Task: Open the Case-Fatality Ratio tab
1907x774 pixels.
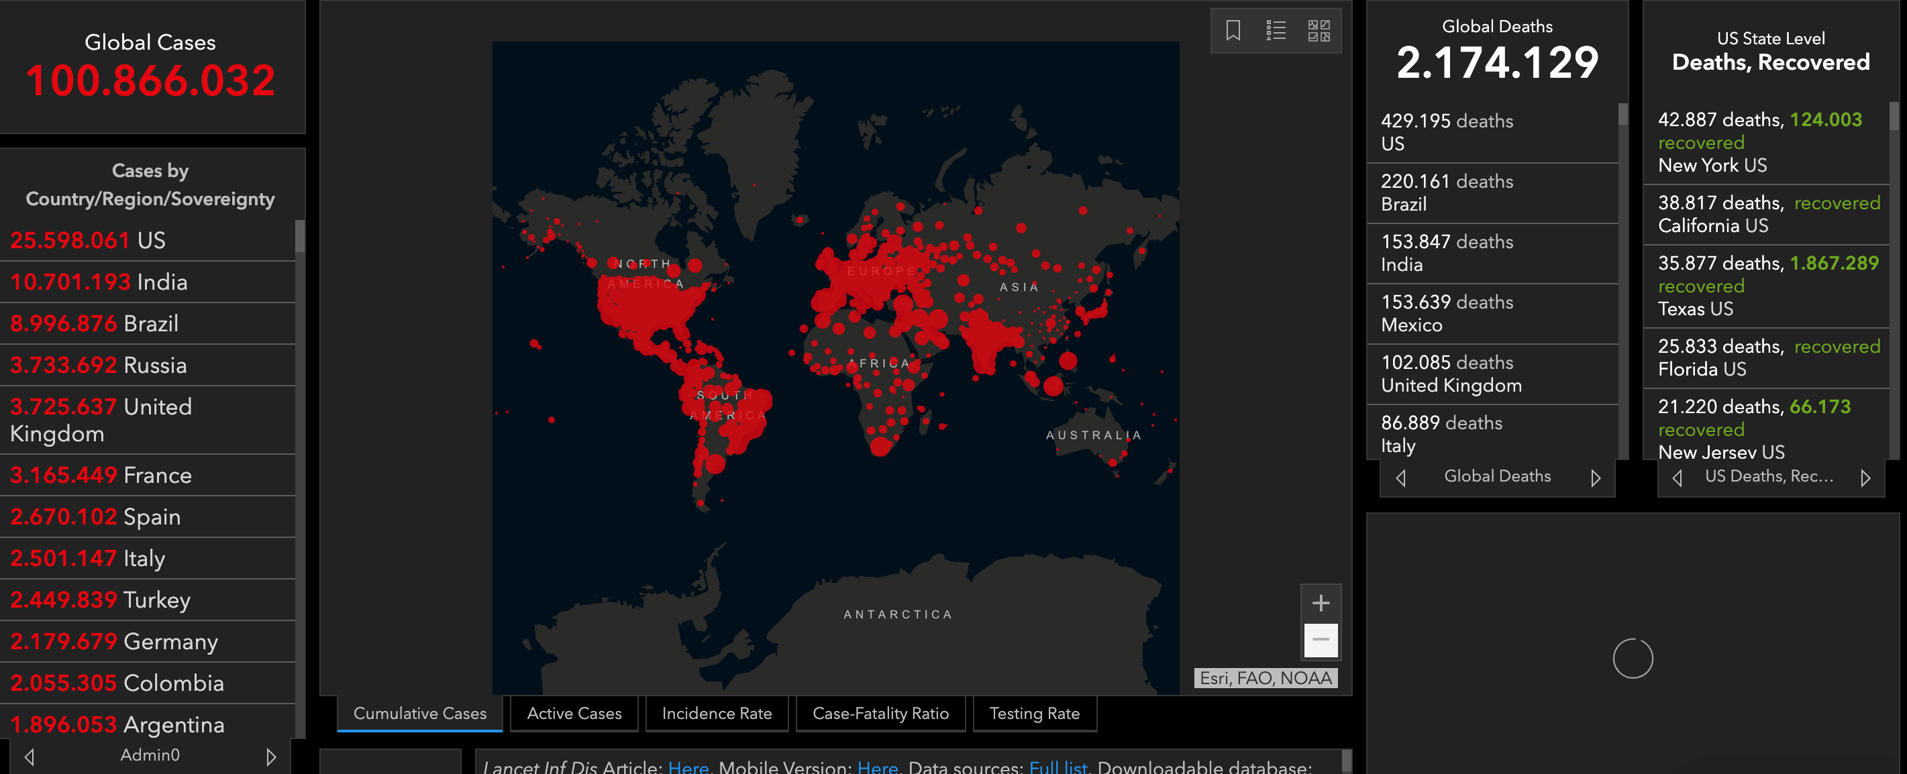Action: click(880, 714)
